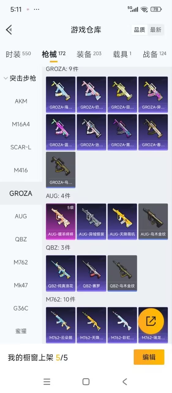Open the QBZ-赛罗 weapon skin
Viewport: 172px width, 393px height.
point(92,273)
